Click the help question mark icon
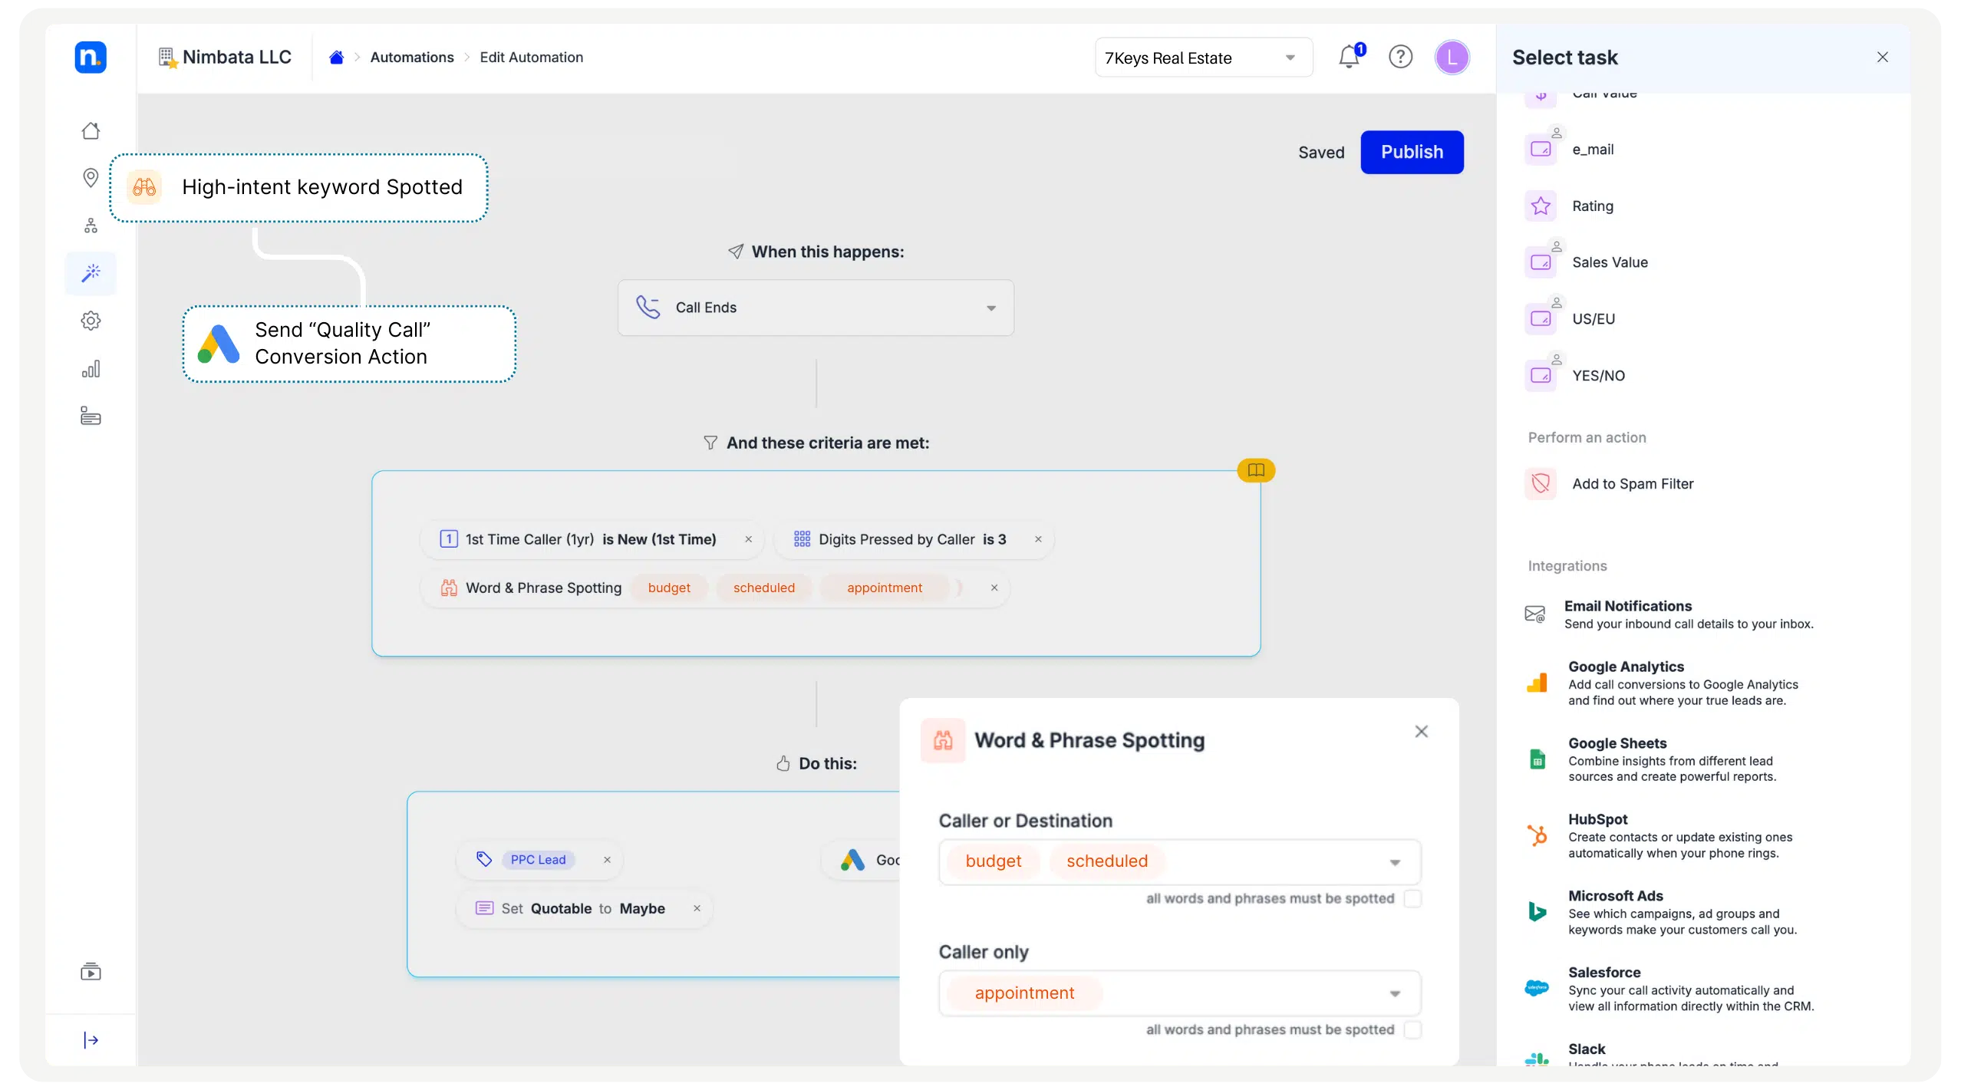 pyautogui.click(x=1400, y=57)
